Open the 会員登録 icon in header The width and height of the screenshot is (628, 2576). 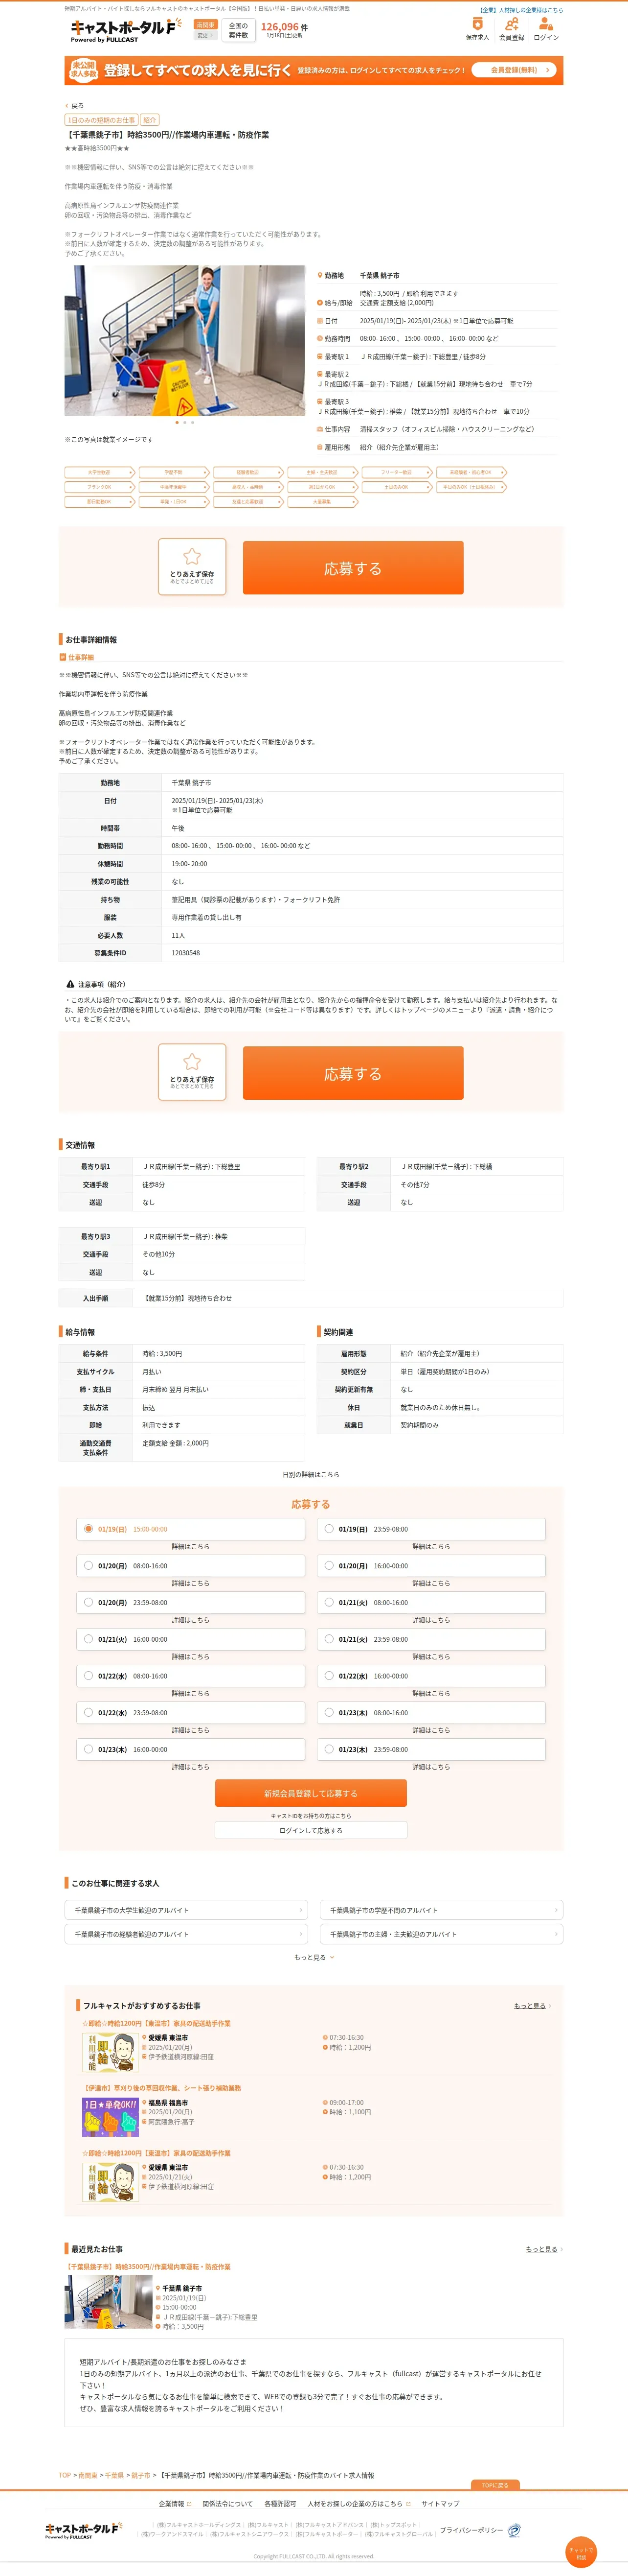[x=511, y=28]
